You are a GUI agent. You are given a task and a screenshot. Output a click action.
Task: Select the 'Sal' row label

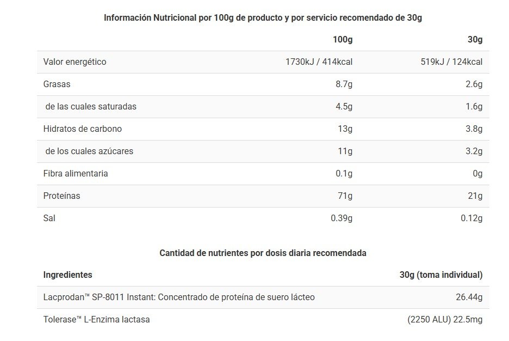point(49,218)
